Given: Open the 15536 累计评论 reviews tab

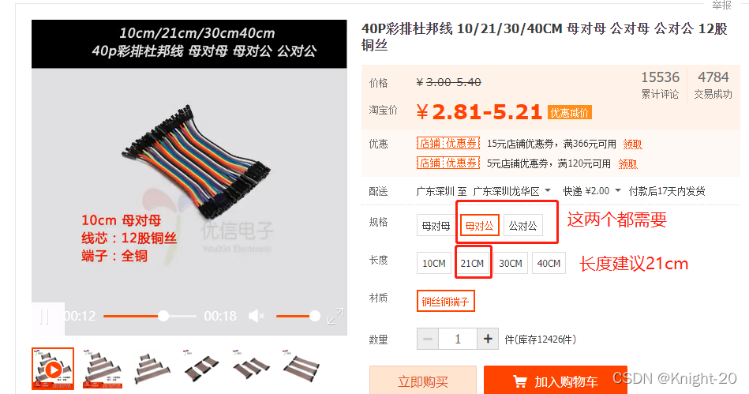Looking at the screenshot, I should 660,84.
